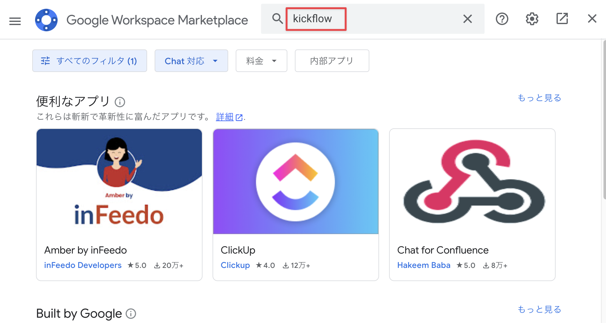Open the help question mark icon
The width and height of the screenshot is (606, 323).
(502, 19)
